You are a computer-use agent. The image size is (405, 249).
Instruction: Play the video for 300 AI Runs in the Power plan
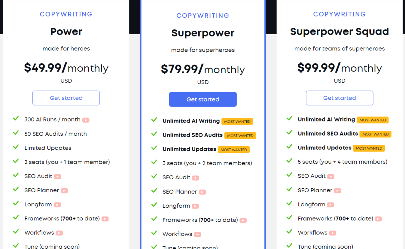point(86,120)
